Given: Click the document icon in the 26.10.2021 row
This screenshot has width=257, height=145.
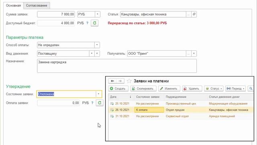Looking at the screenshot, I should pyautogui.click(x=112, y=110).
